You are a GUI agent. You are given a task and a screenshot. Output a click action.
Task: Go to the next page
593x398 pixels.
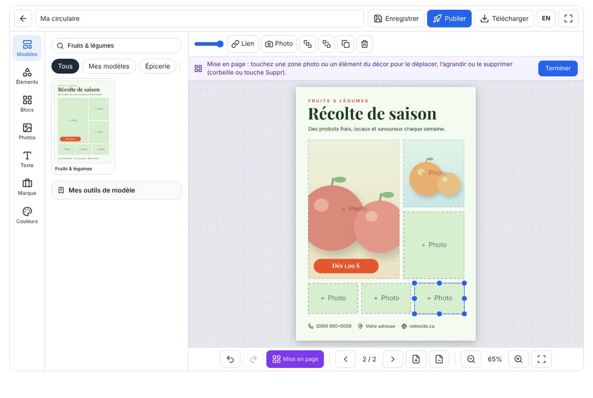point(392,359)
